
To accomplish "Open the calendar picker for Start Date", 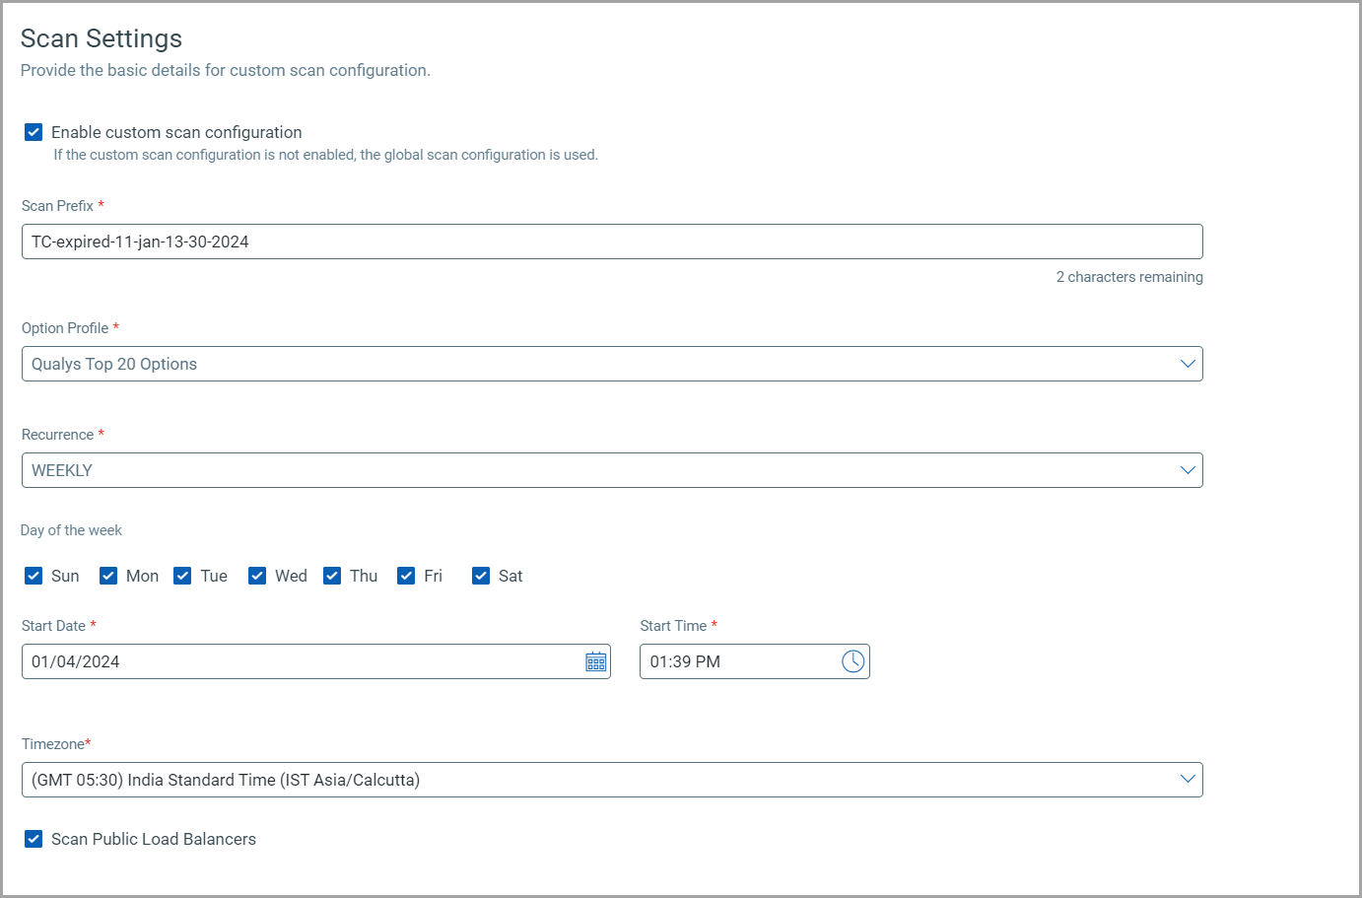I will 596,661.
